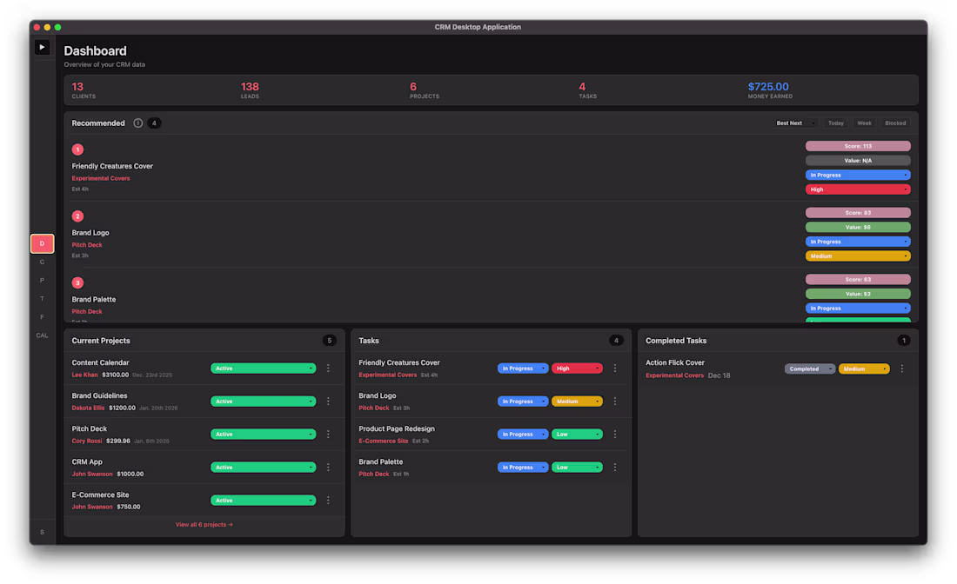The height and width of the screenshot is (584, 957).
Task: Open the CAL calendar section in the sidebar
Action: click(x=42, y=335)
